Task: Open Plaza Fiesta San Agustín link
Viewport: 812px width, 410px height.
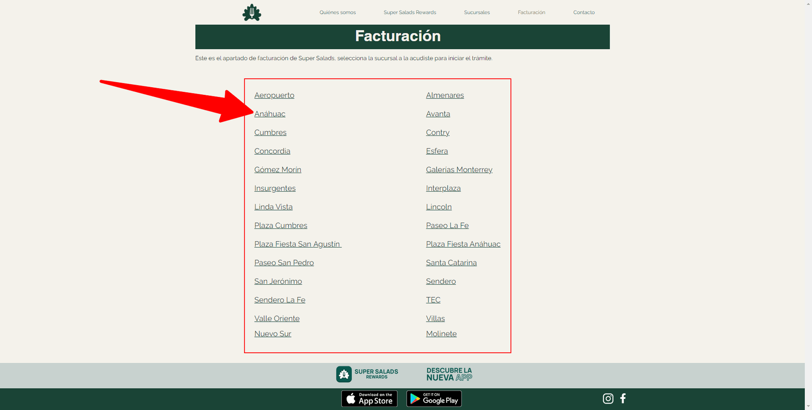Action: tap(298, 244)
